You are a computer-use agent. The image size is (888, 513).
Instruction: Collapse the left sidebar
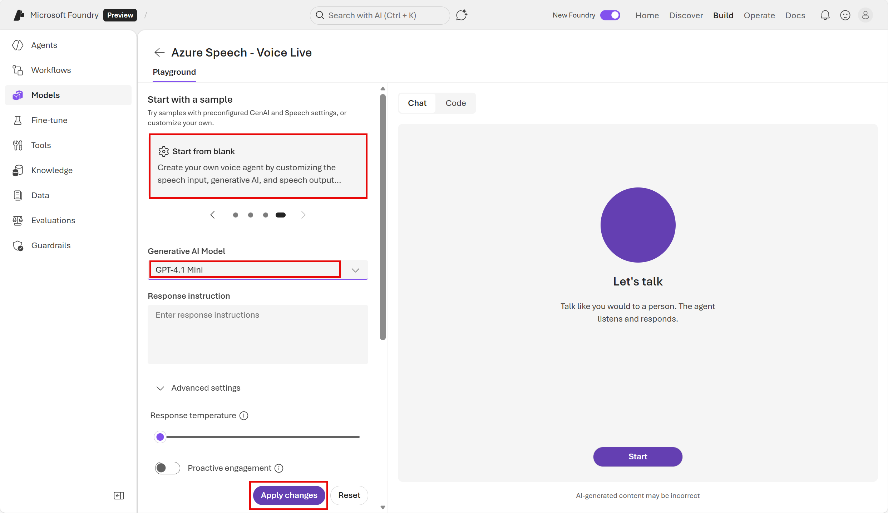[x=119, y=495]
